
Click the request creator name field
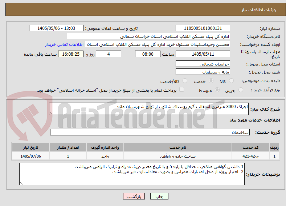pyautogui.click(x=158, y=44)
